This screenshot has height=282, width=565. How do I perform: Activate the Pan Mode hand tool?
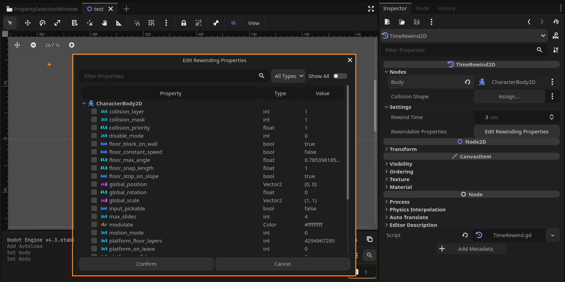(x=104, y=23)
